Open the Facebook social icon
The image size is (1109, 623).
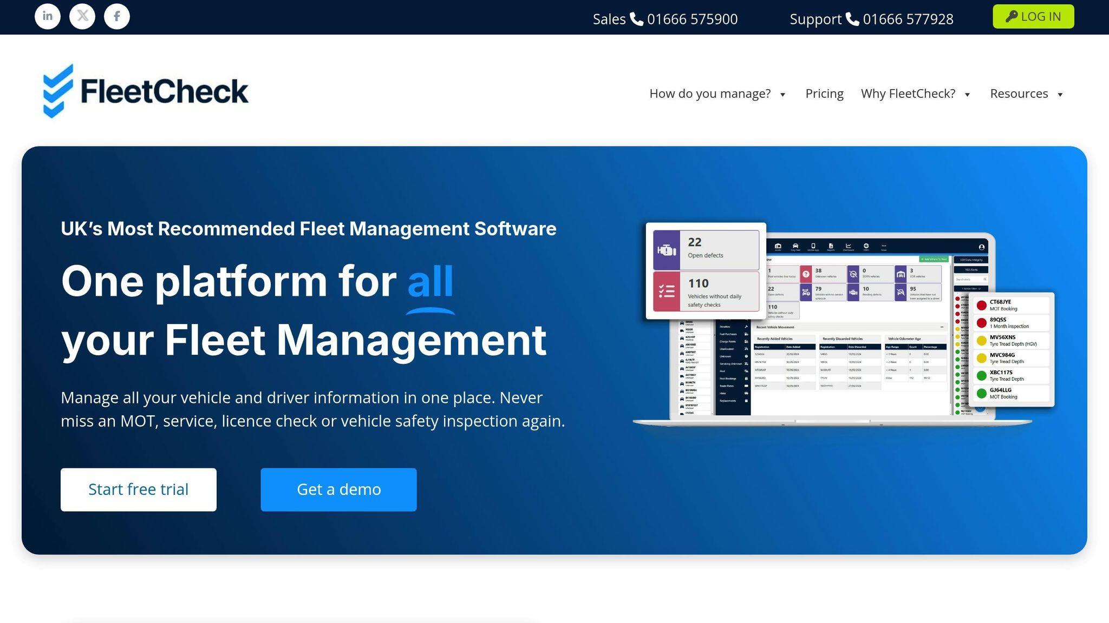pyautogui.click(x=117, y=16)
